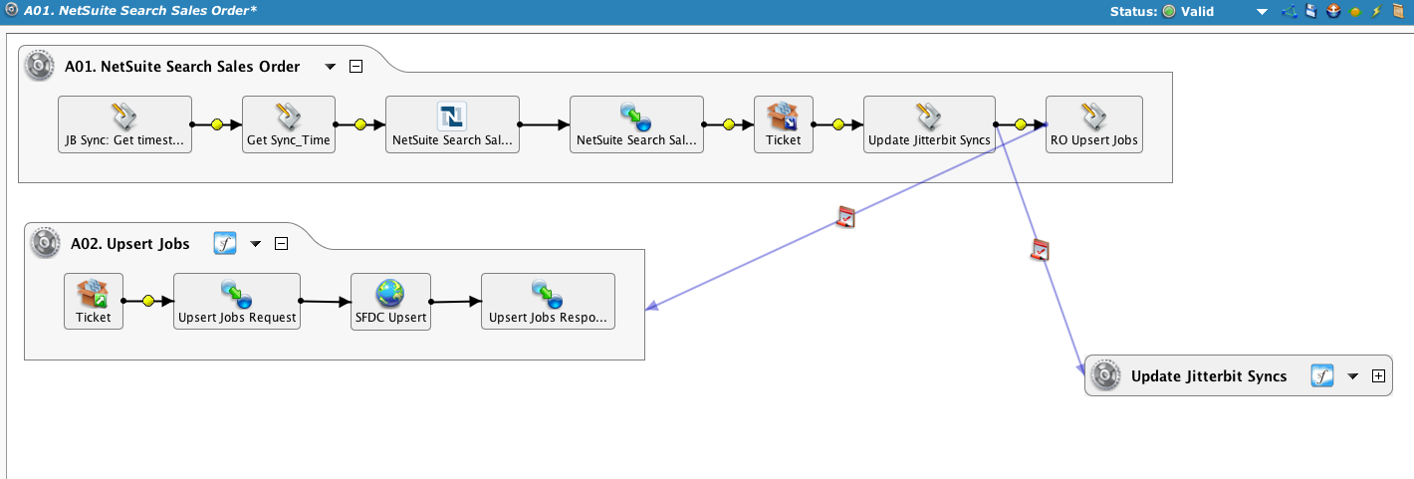Click the condition icon on link to A02
This screenshot has width=1414, height=479.
click(x=846, y=216)
